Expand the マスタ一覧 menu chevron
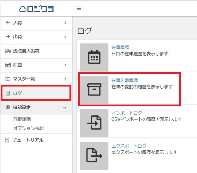This screenshot has width=197, height=173. (x=65, y=79)
